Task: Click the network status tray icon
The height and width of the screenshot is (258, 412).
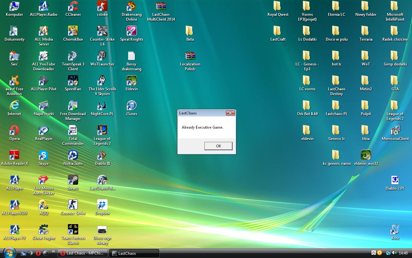Action: pyautogui.click(x=389, y=253)
